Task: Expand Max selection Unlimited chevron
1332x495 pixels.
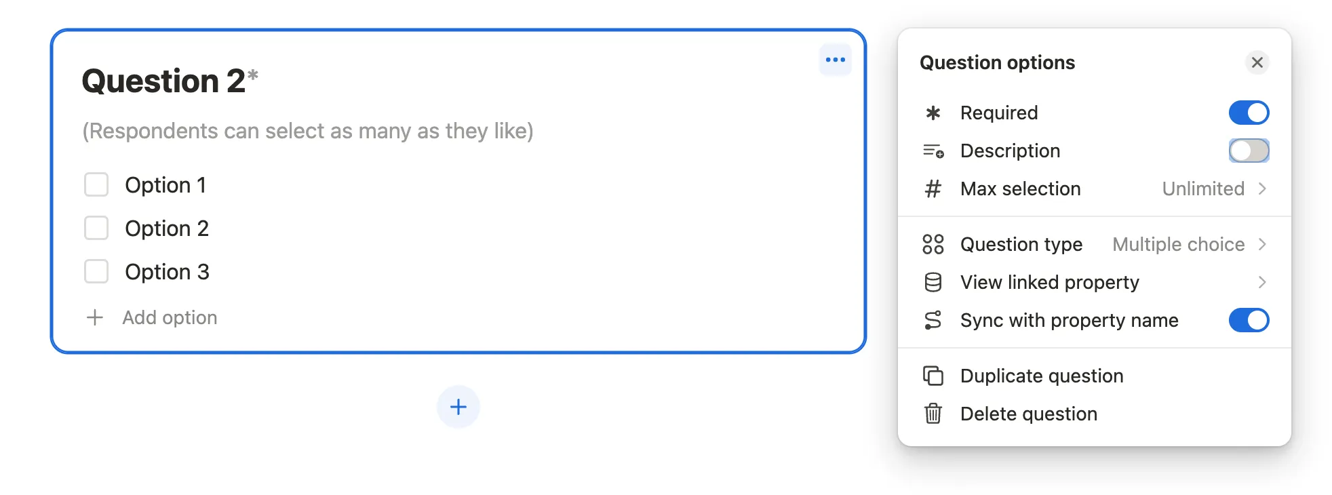Action: click(1262, 189)
